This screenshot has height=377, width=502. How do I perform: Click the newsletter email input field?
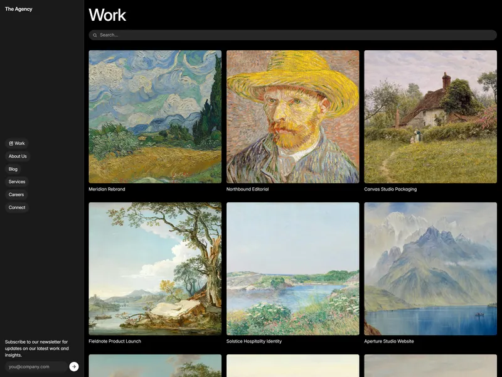(x=36, y=366)
